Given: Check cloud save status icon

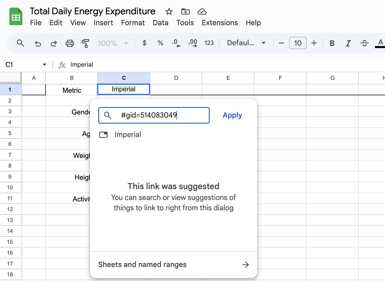Looking at the screenshot, I should click(x=202, y=11).
